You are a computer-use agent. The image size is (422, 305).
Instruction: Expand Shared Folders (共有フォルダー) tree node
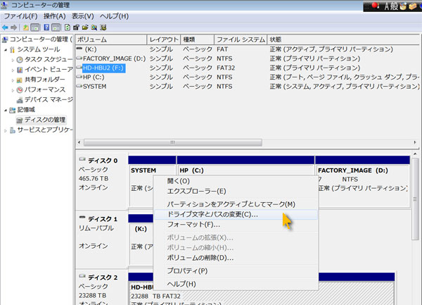point(12,80)
